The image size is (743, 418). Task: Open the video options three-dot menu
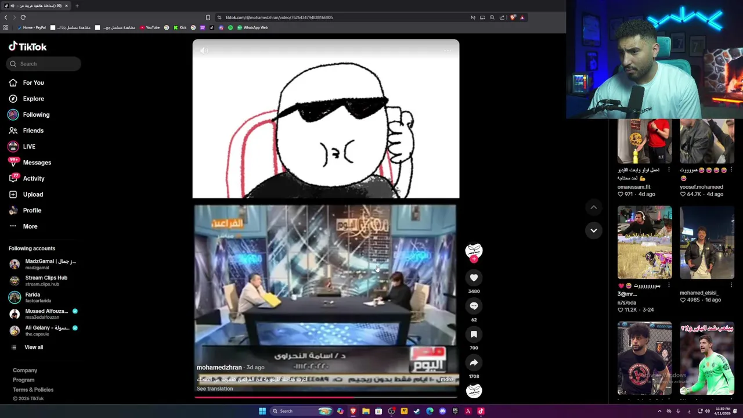[x=448, y=51]
